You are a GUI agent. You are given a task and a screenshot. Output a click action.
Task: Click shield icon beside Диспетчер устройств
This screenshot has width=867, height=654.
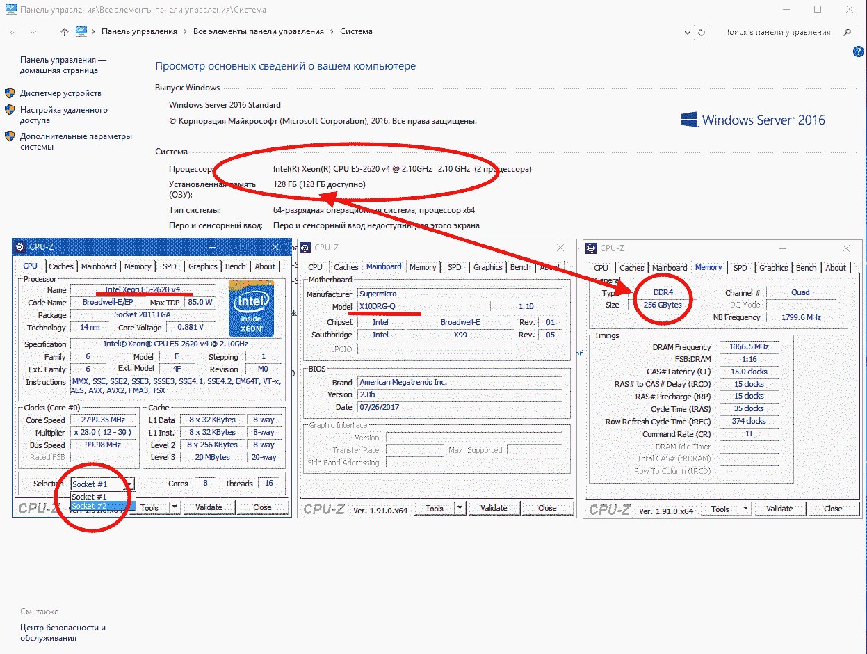[x=10, y=93]
